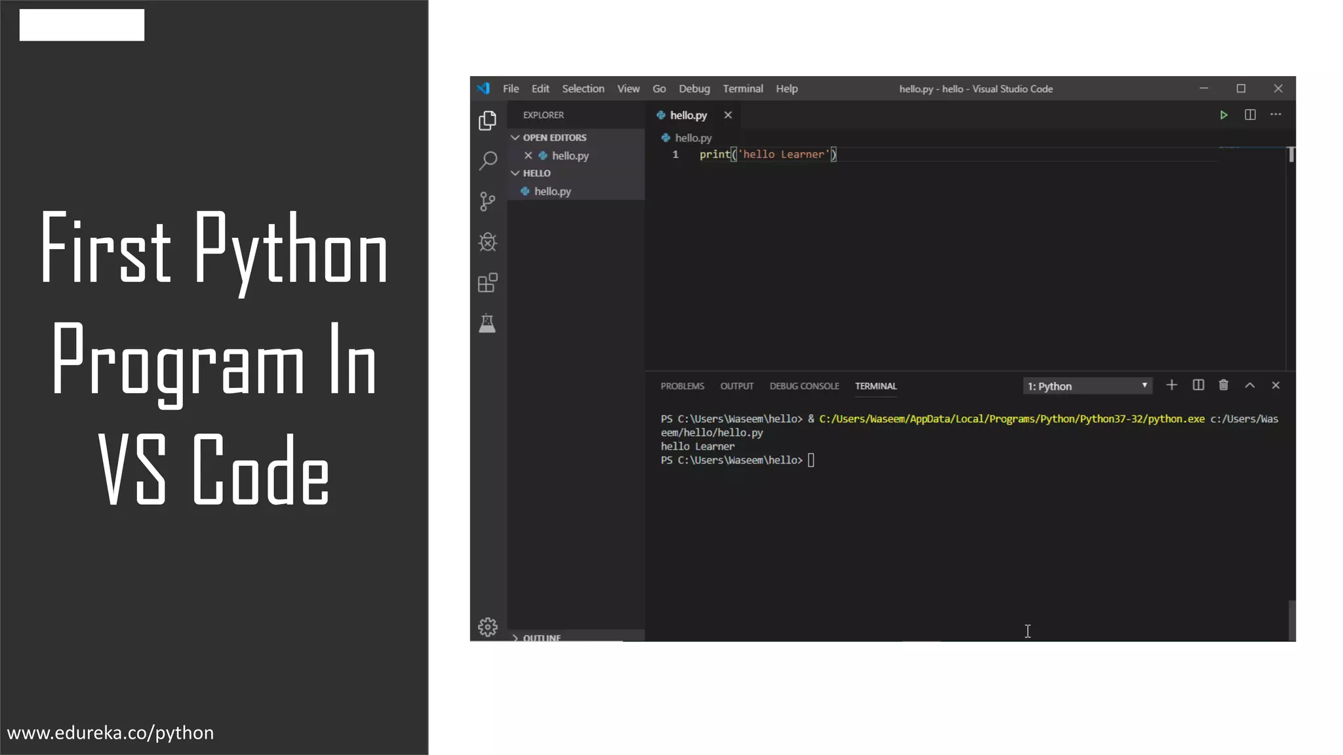This screenshot has height=755, width=1343.
Task: Collapse the HELLO folder section
Action: [x=515, y=173]
